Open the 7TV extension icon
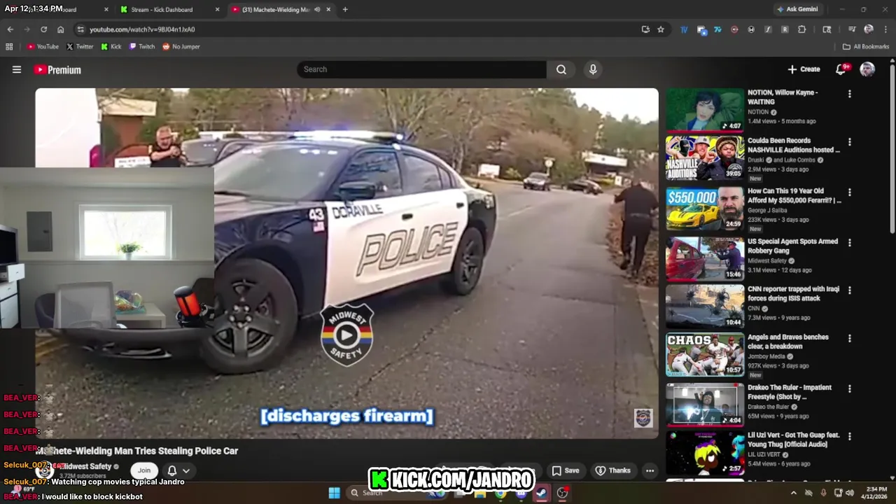Screen dimensions: 896x504 717,29
